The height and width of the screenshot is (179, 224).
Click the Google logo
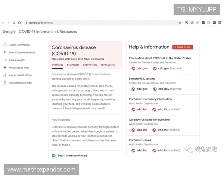pyautogui.click(x=9, y=32)
